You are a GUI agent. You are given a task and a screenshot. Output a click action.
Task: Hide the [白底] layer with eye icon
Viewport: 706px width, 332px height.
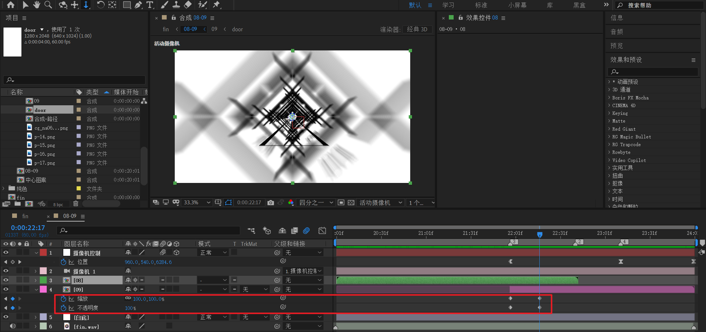6,317
